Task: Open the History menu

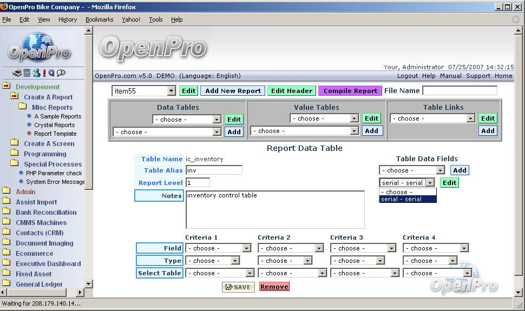Action: click(68, 19)
